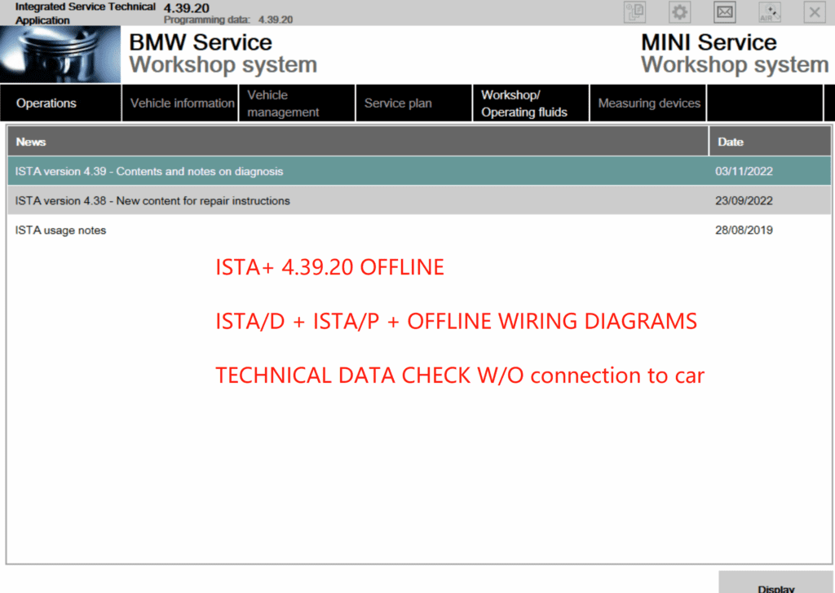Image resolution: width=835 pixels, height=593 pixels.
Task: Open the Measuring devices tab
Action: 648,103
